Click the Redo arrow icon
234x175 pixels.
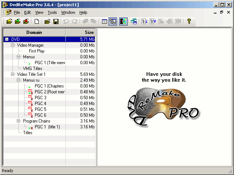click(75, 21)
